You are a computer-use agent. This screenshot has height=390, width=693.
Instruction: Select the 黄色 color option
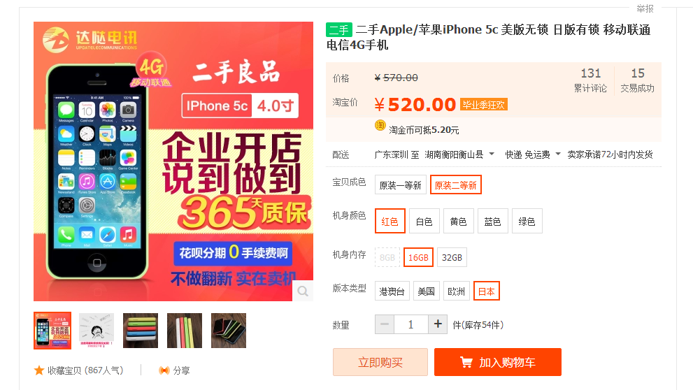458,221
